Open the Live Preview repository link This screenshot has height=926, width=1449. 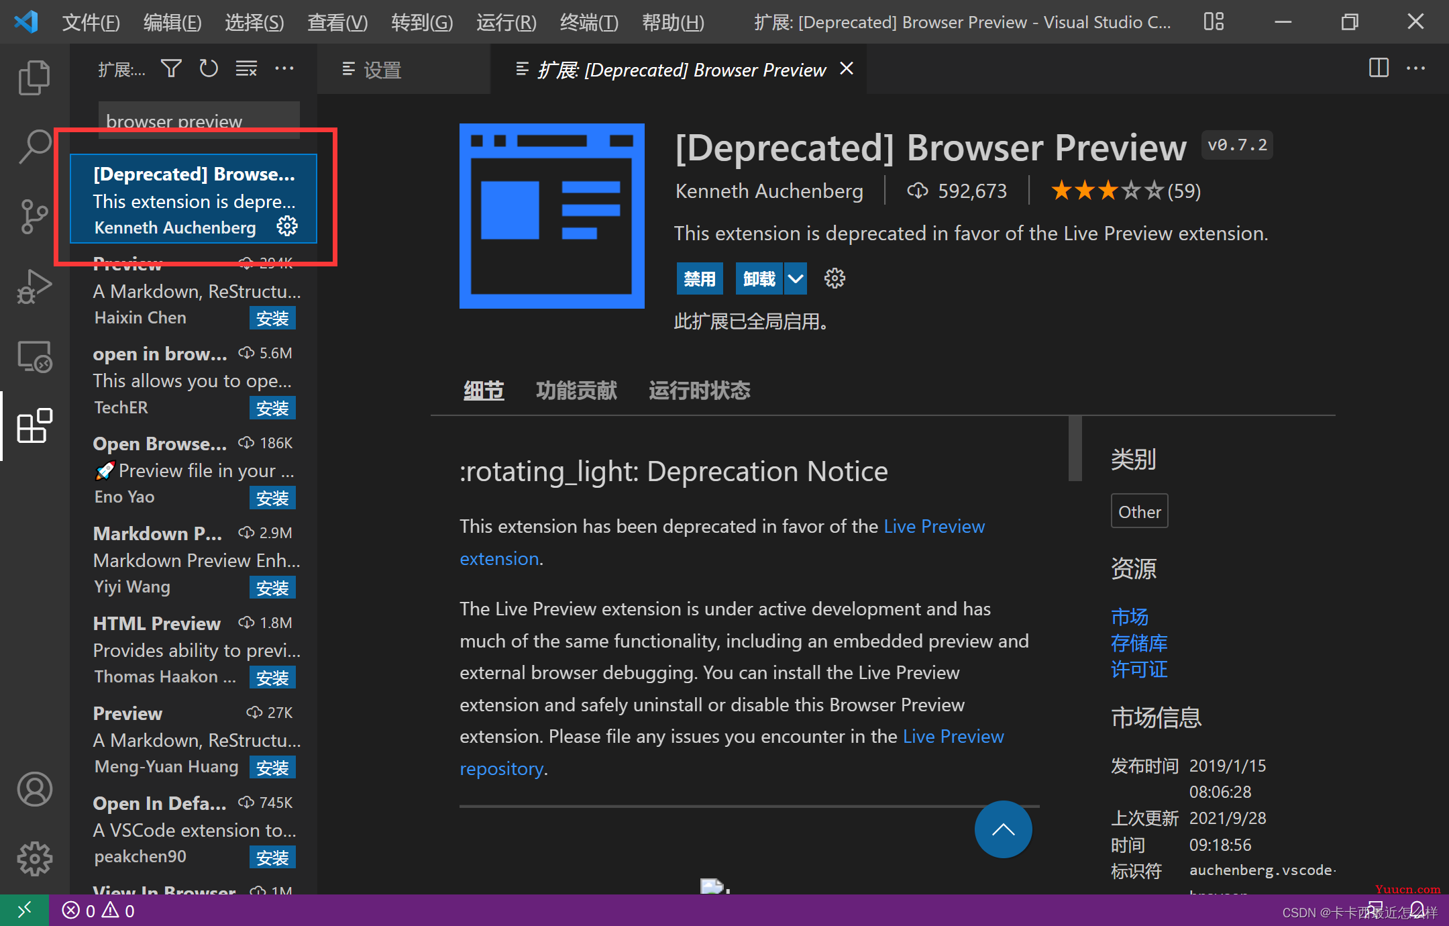[x=953, y=736]
